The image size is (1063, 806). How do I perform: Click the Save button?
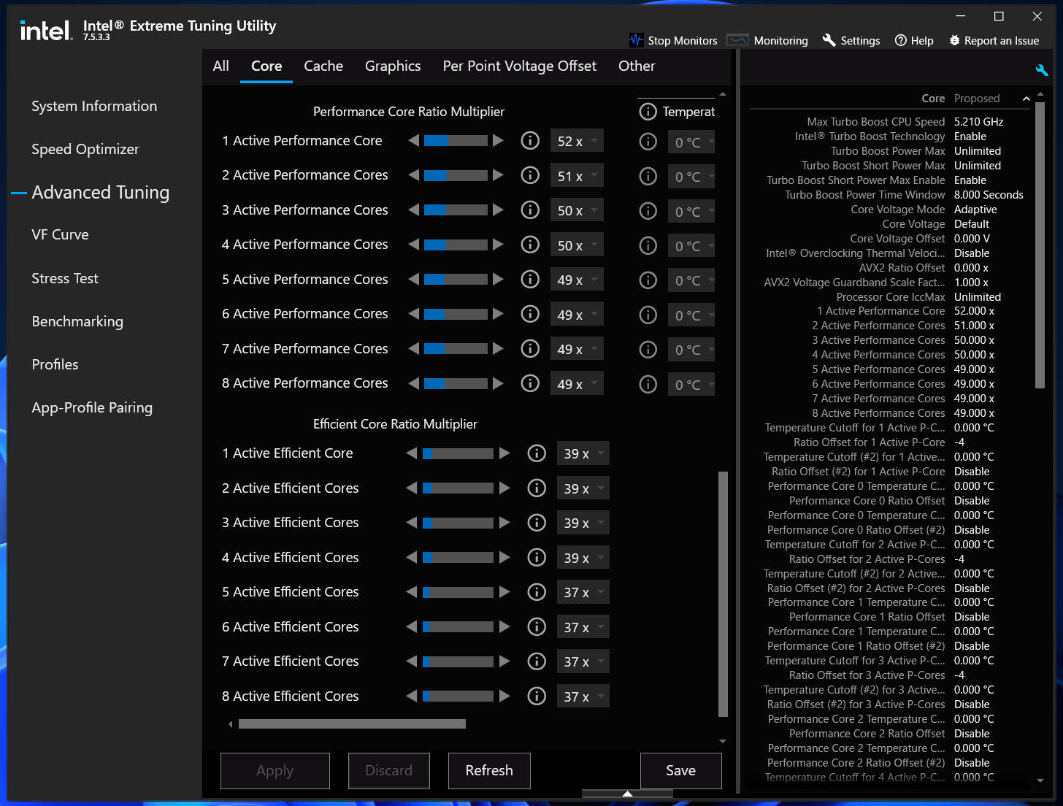(680, 770)
